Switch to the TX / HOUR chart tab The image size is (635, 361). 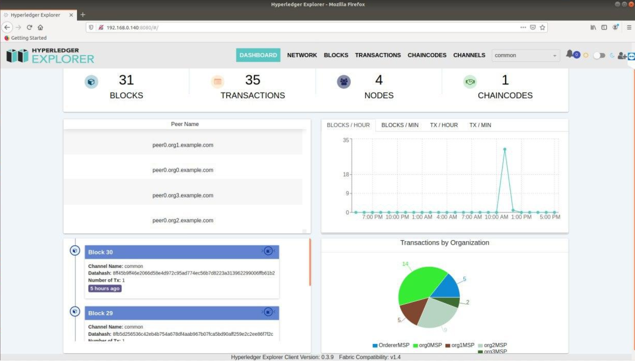pos(444,125)
